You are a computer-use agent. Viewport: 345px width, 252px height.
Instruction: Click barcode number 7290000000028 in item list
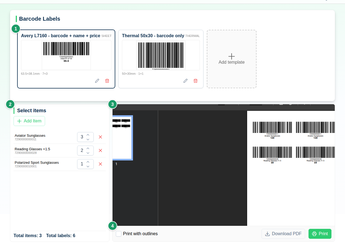(x=25, y=153)
